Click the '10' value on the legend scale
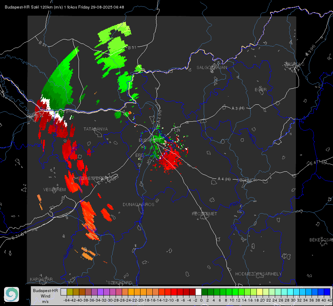333x306 pixels. pyautogui.click(x=232, y=300)
